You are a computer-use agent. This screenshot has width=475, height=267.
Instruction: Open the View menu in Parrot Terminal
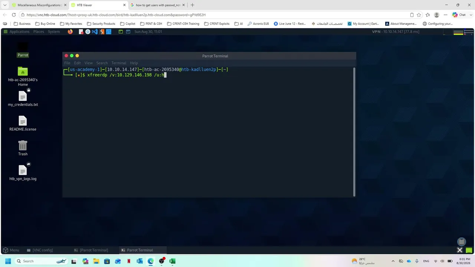click(88, 63)
